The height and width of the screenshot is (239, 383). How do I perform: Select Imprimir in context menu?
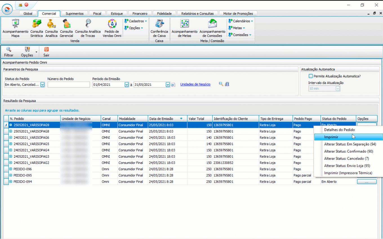(x=331, y=137)
